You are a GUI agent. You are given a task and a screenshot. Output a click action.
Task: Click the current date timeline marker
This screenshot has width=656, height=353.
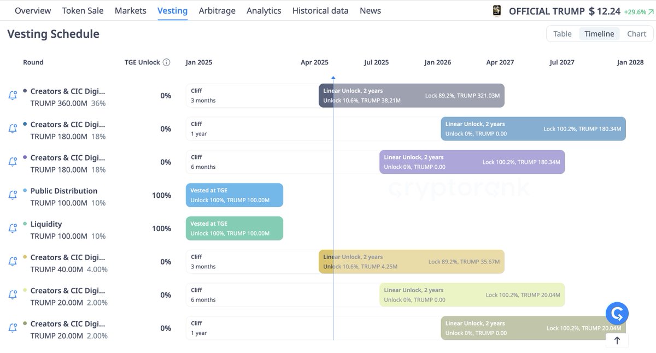pos(333,78)
